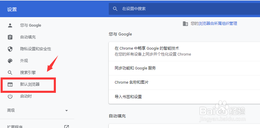This screenshot has width=260, height=128.
Task: Expand the 高级 section arrow
Action: (67, 111)
